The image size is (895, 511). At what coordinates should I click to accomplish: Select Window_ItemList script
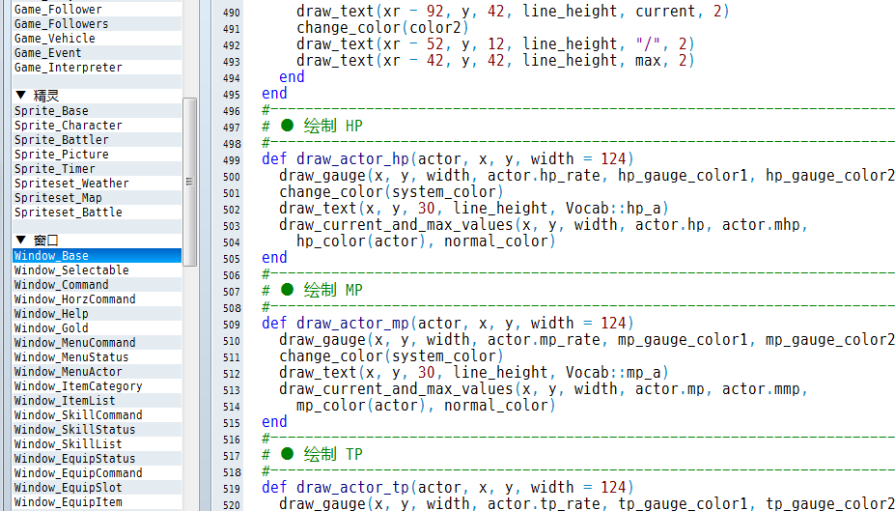coord(98,401)
